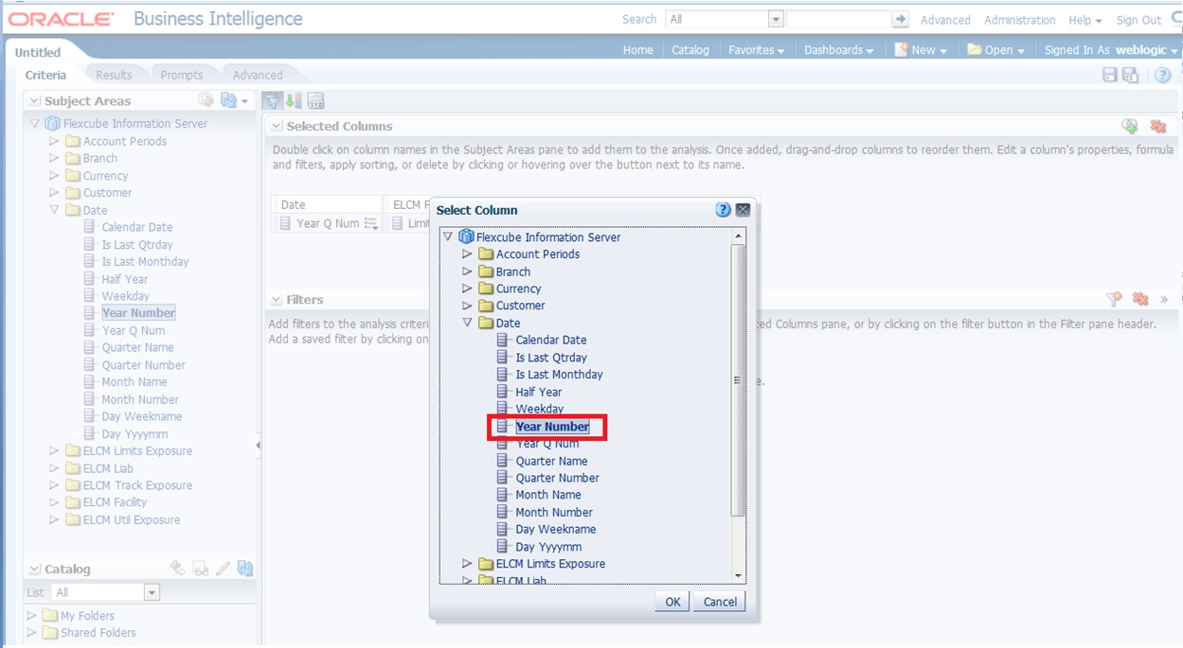The width and height of the screenshot is (1183, 648).
Task: Open the Catalog link in the header
Action: 690,50
